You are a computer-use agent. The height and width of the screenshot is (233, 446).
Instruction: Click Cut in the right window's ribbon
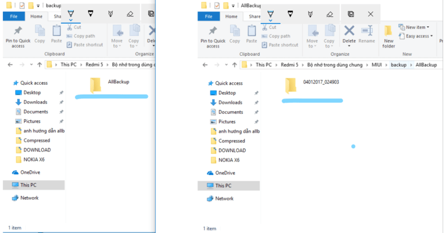pos(269,27)
